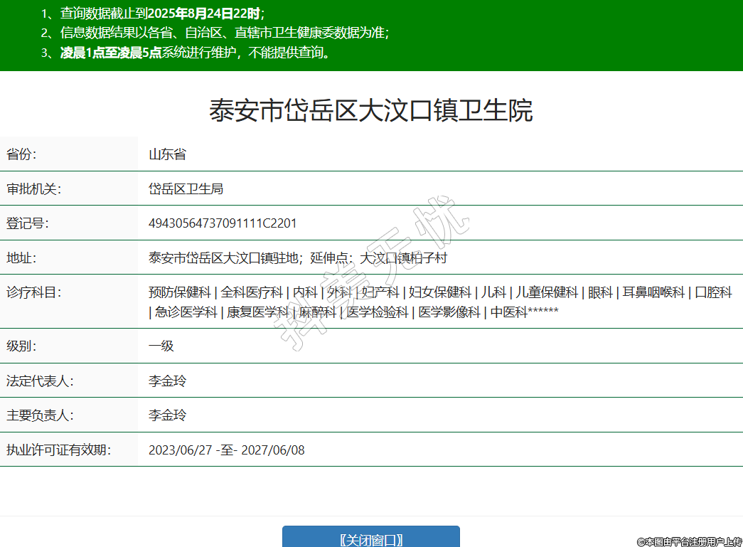
Task: Click 耳鼻咽喉科 in the department list
Action: 653,292
